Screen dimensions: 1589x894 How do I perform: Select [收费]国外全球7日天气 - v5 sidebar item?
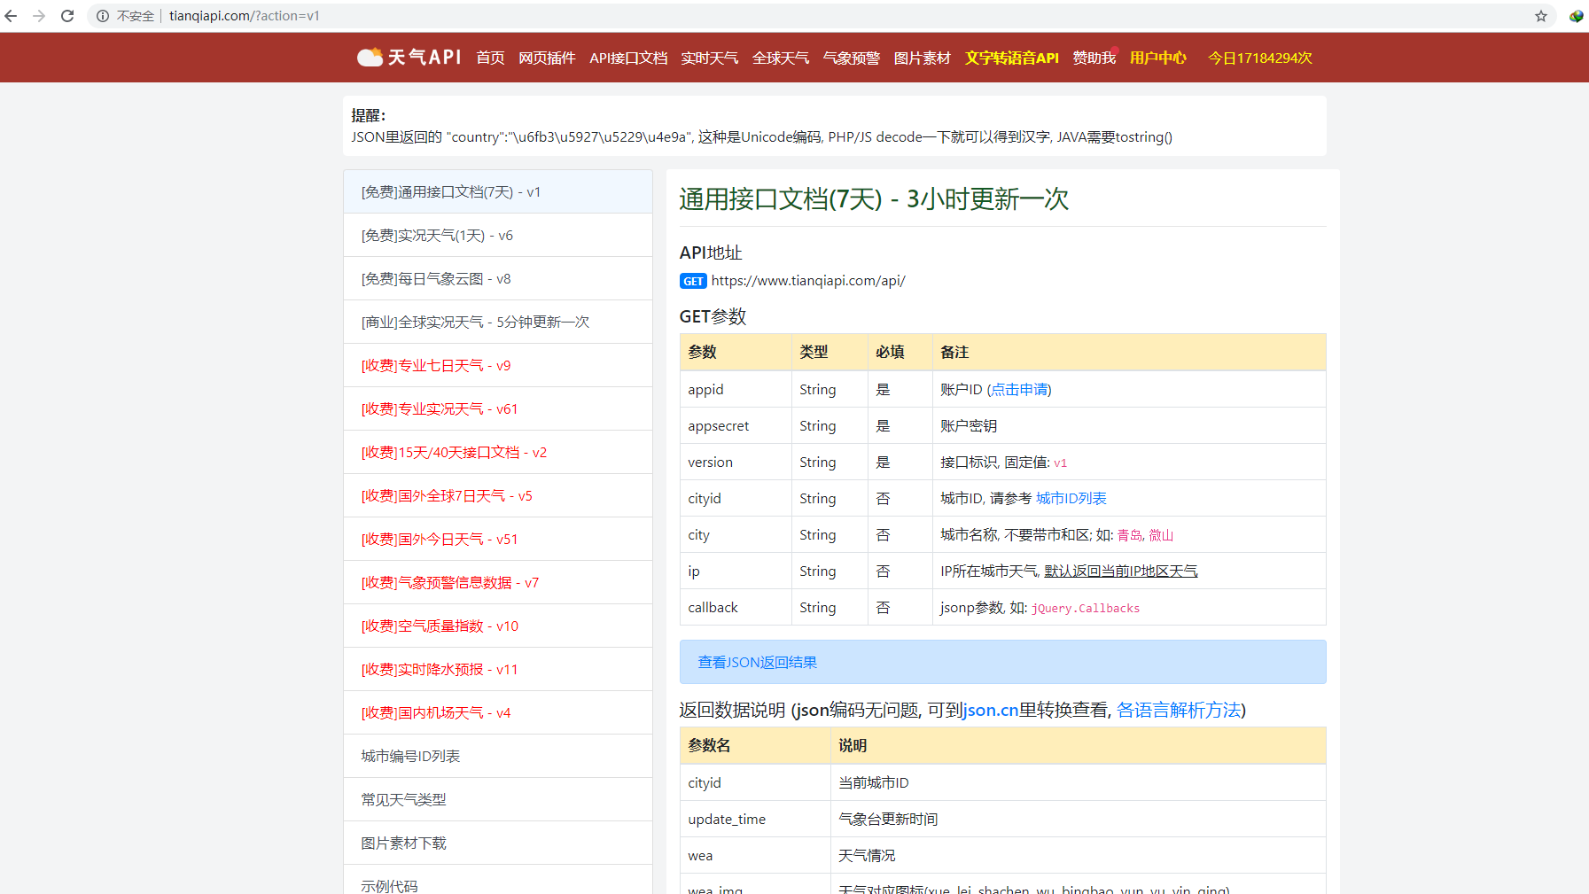point(498,495)
